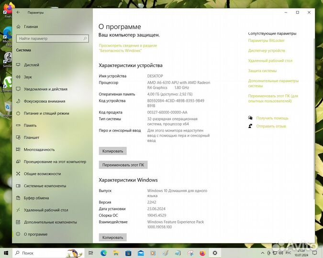Click device name value DESKTOP
323x258 pixels.
coord(155,76)
